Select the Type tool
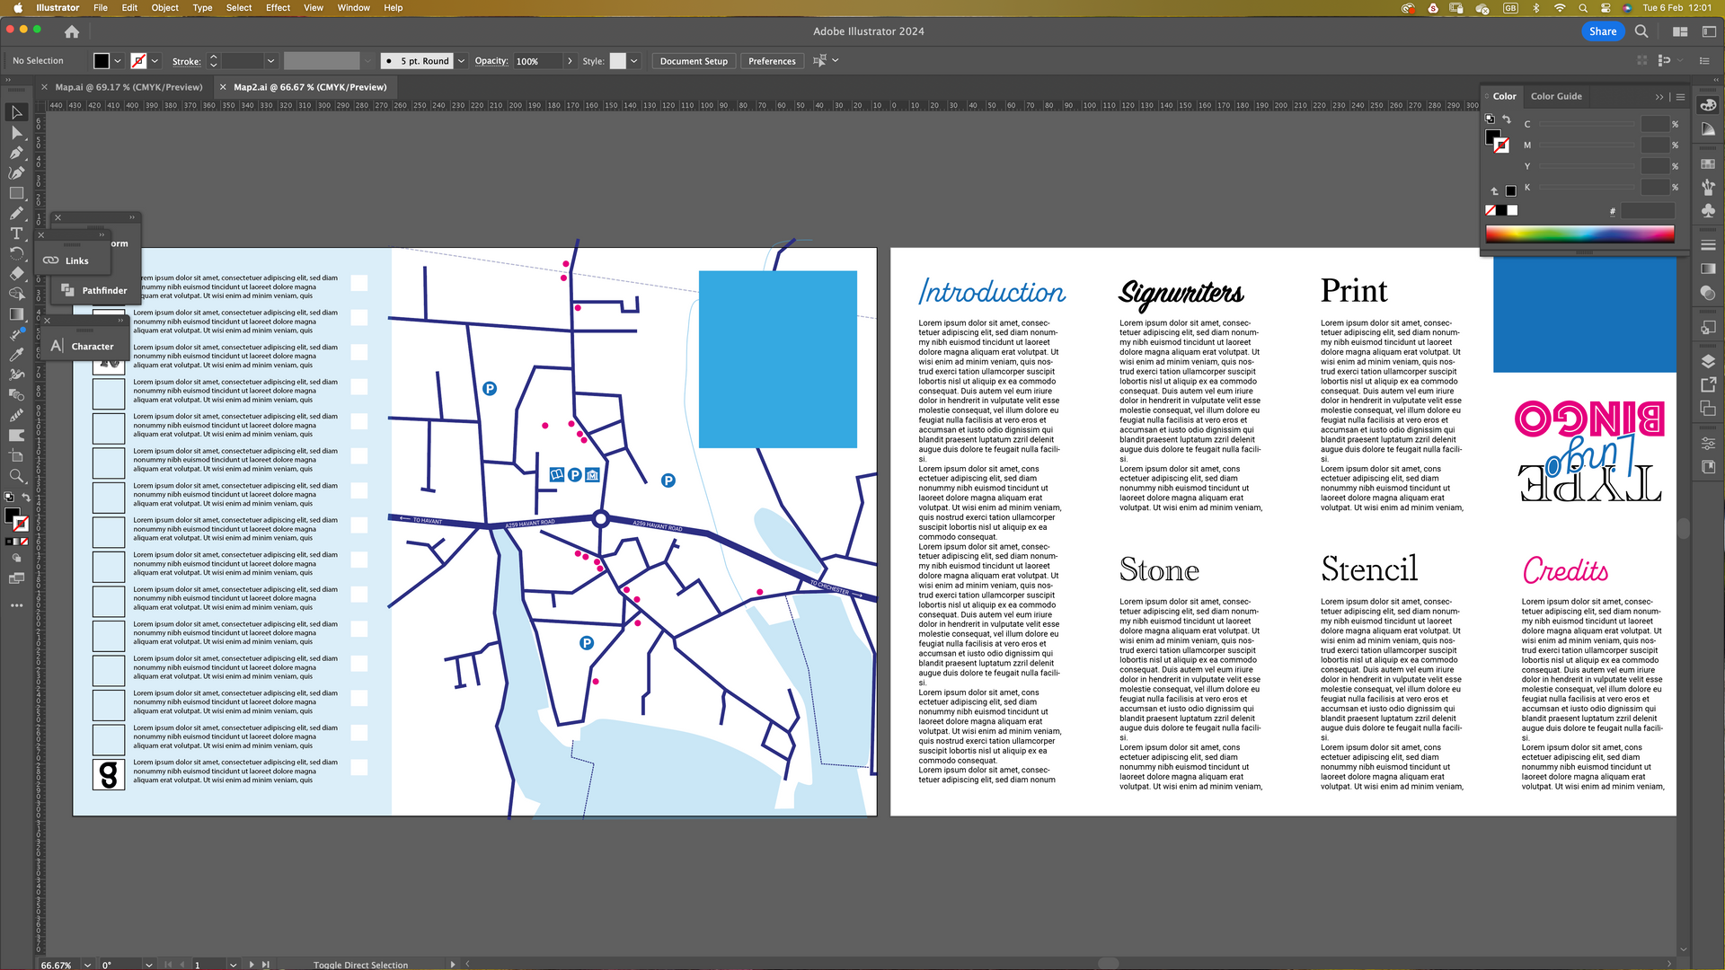Screen dimensions: 1725x970 click(16, 234)
